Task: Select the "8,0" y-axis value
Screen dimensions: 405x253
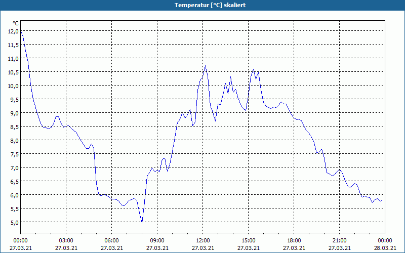Action: (x=15, y=141)
